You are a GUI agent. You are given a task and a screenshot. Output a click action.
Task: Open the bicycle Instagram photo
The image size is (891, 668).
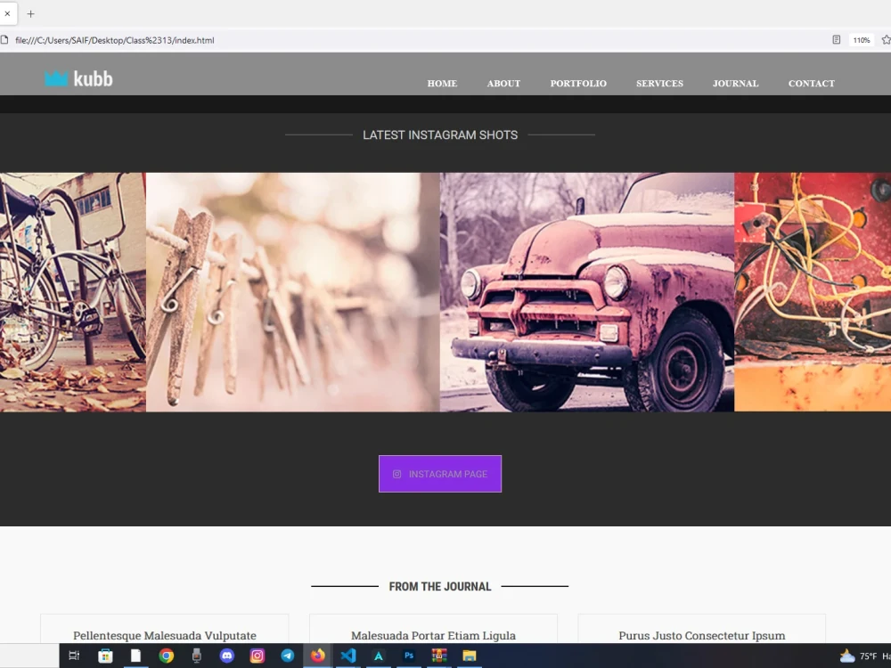click(x=73, y=292)
